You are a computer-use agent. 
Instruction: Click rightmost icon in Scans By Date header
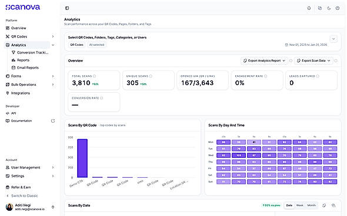click(333, 205)
